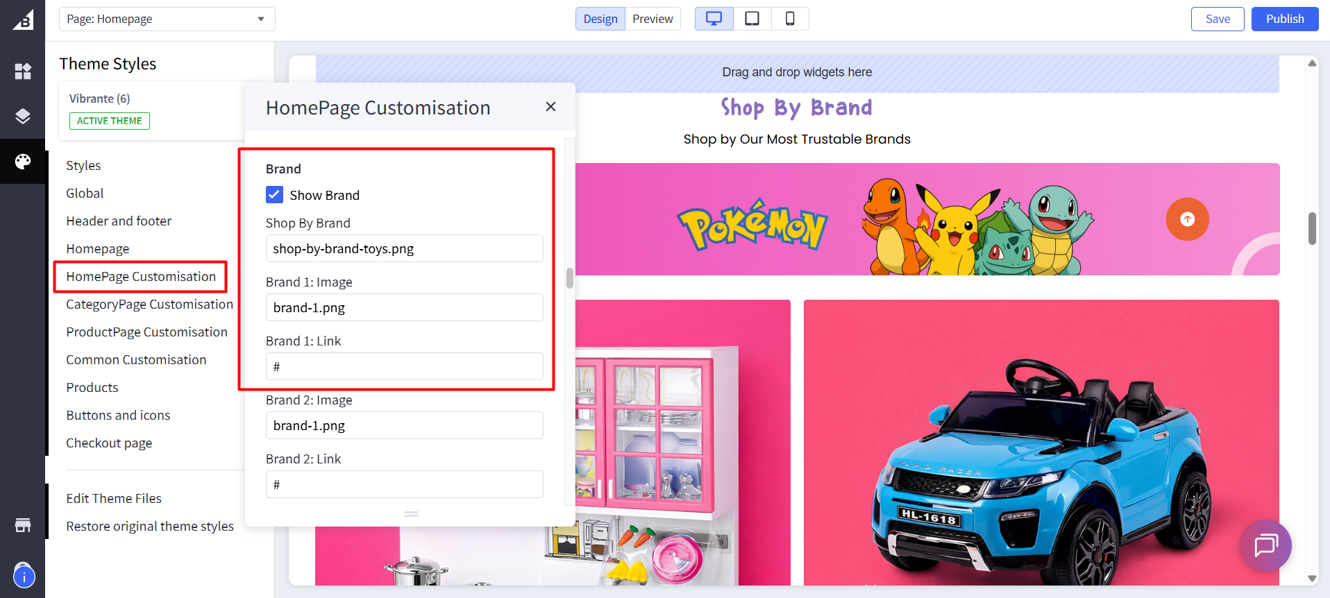The width and height of the screenshot is (1330, 598).
Task: Focus the Brand 1: Image input field
Action: point(405,307)
